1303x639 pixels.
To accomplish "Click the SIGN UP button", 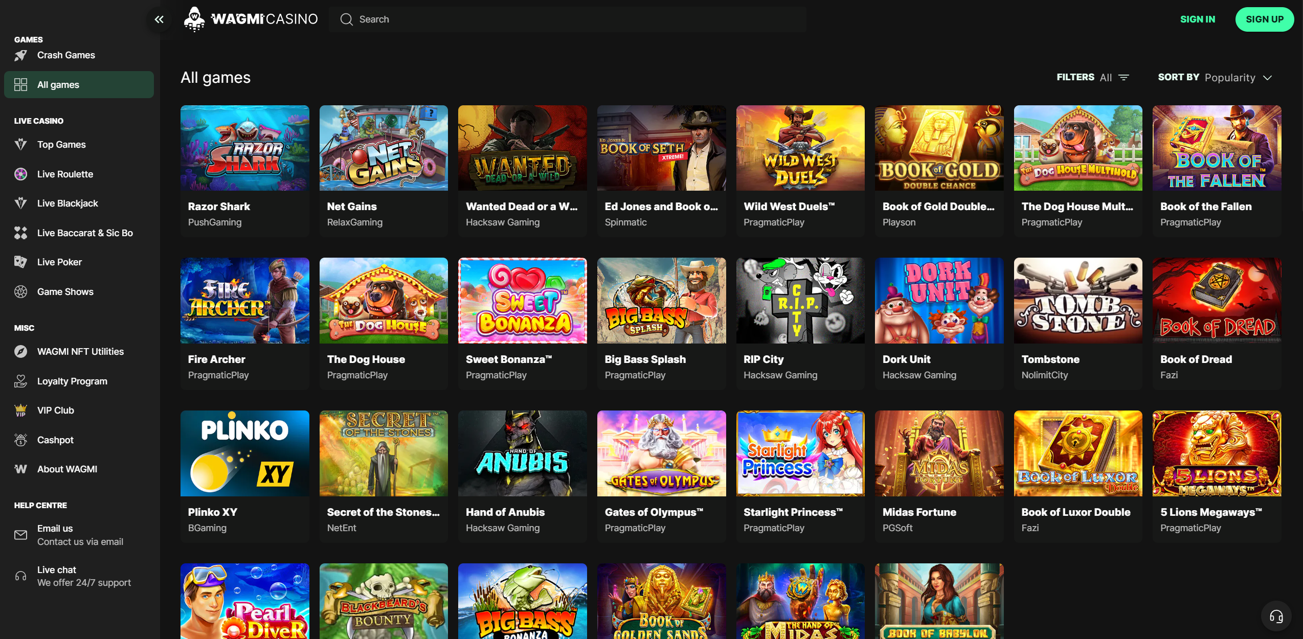I will pos(1265,19).
